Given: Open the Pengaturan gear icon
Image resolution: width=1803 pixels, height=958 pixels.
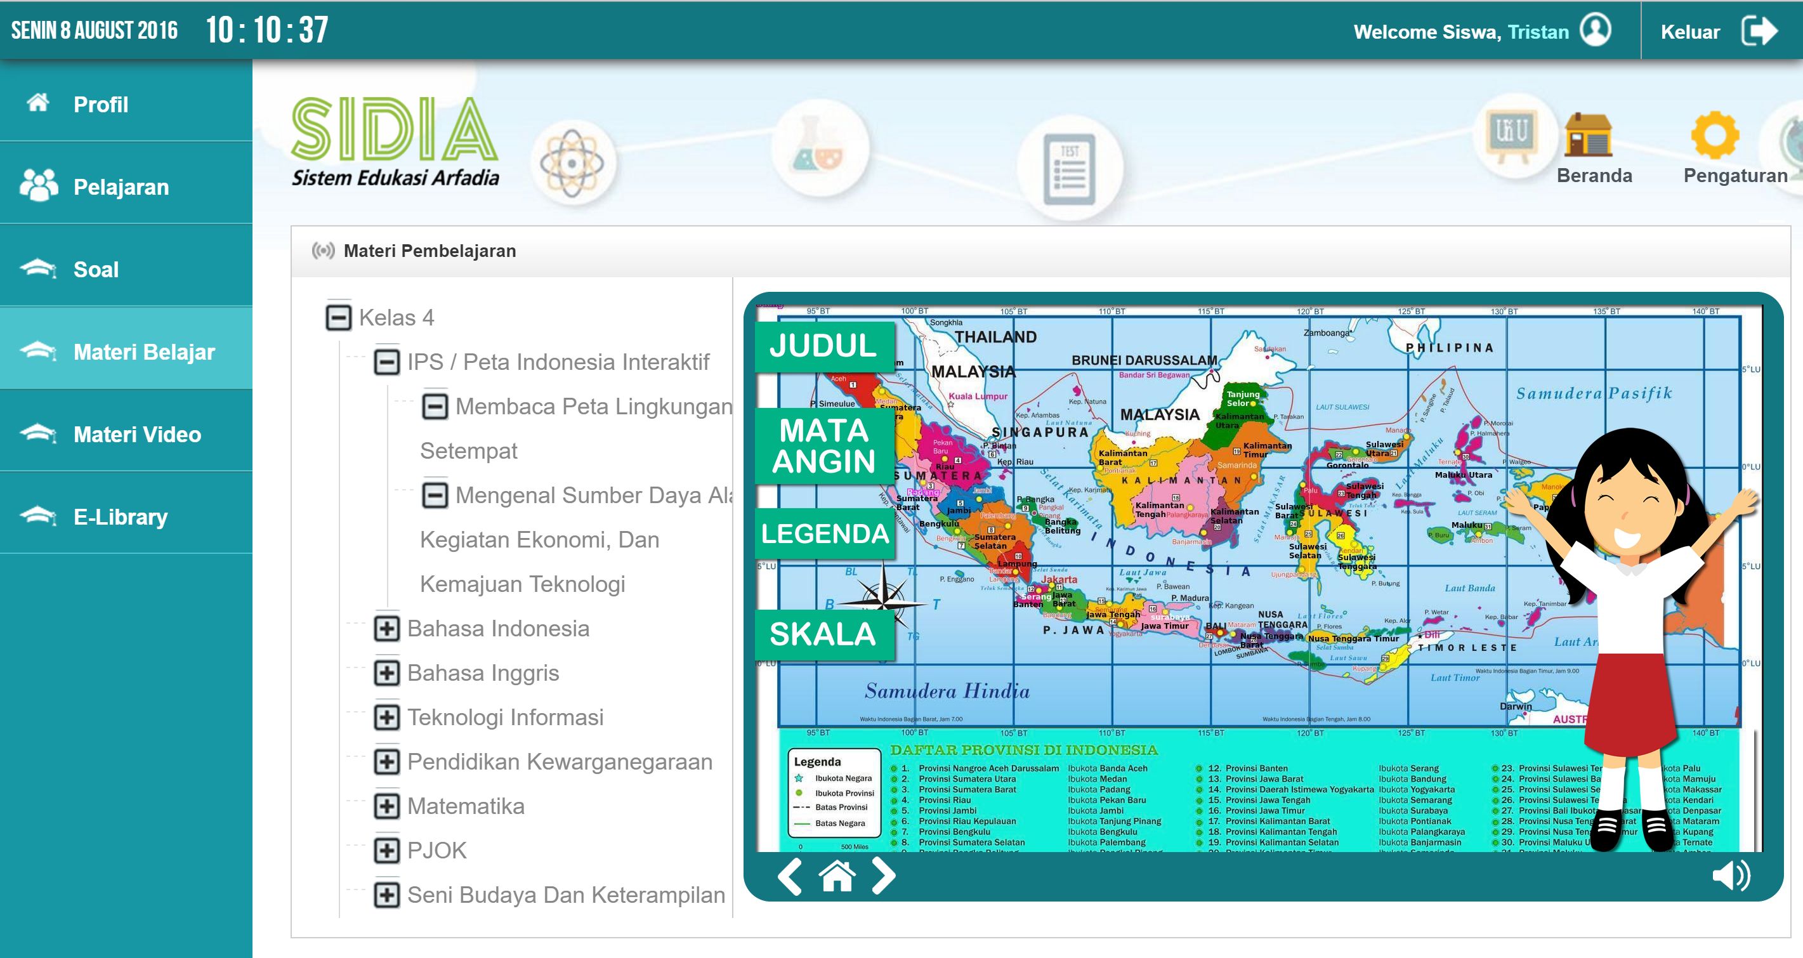Looking at the screenshot, I should (1715, 135).
